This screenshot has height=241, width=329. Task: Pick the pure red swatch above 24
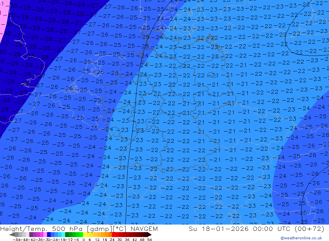pyautogui.click(x=114, y=234)
